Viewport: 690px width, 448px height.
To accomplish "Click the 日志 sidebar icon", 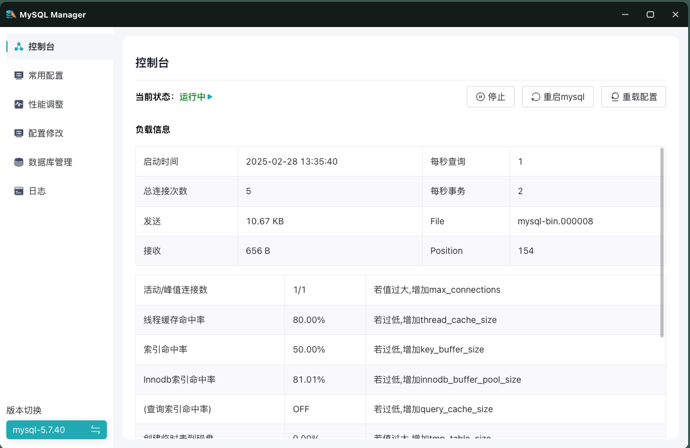I will (18, 191).
